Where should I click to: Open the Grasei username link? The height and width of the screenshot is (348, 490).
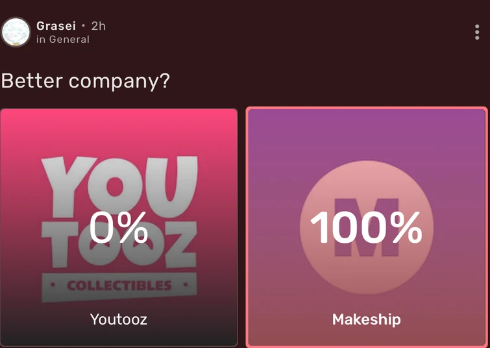pos(56,26)
